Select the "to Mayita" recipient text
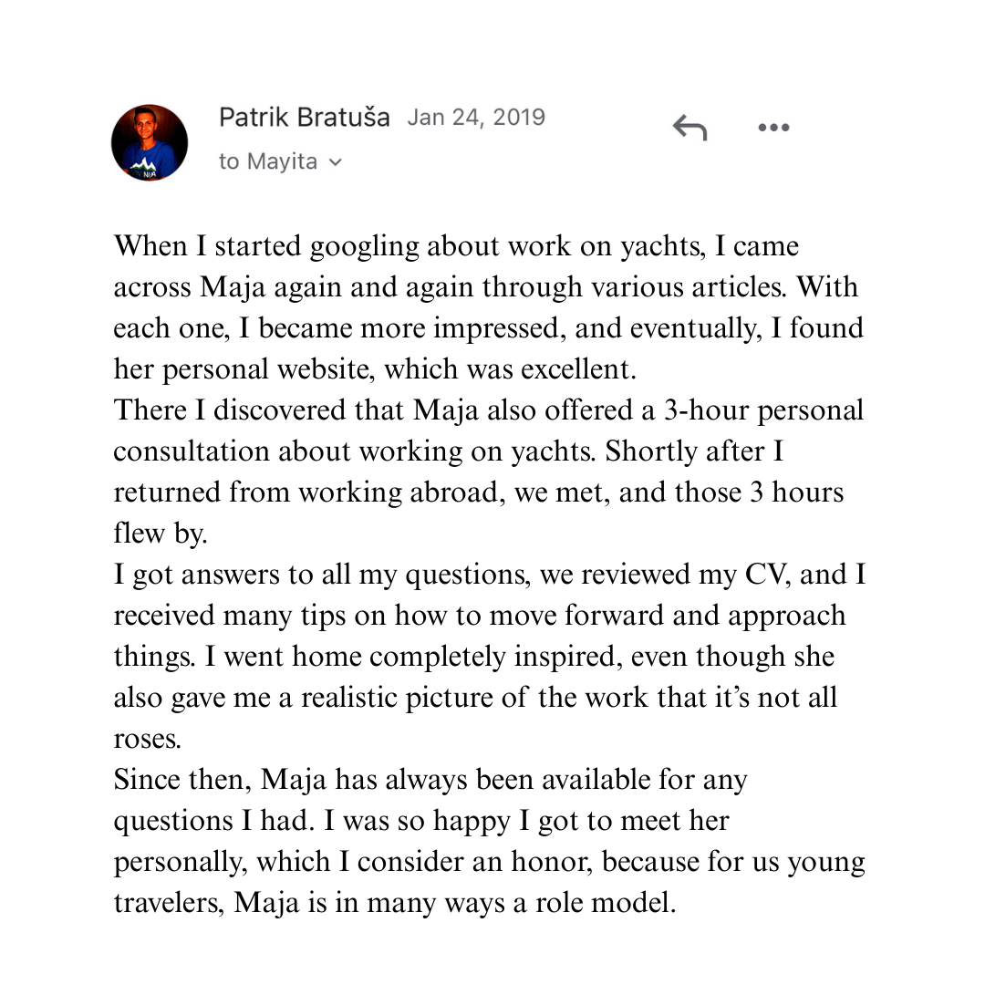985x985 pixels. point(269,162)
